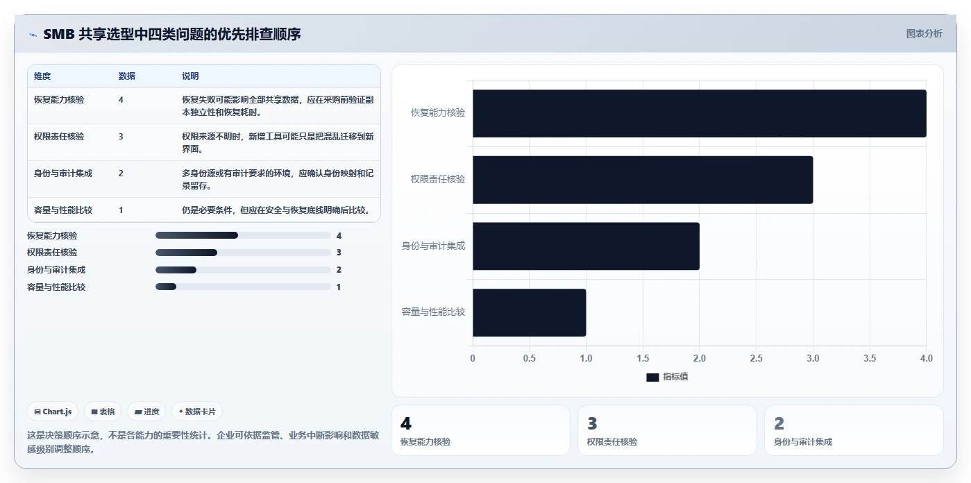971x483 pixels.
Task: Open the data card showing 4 恢复能力核验
Action: (481, 430)
